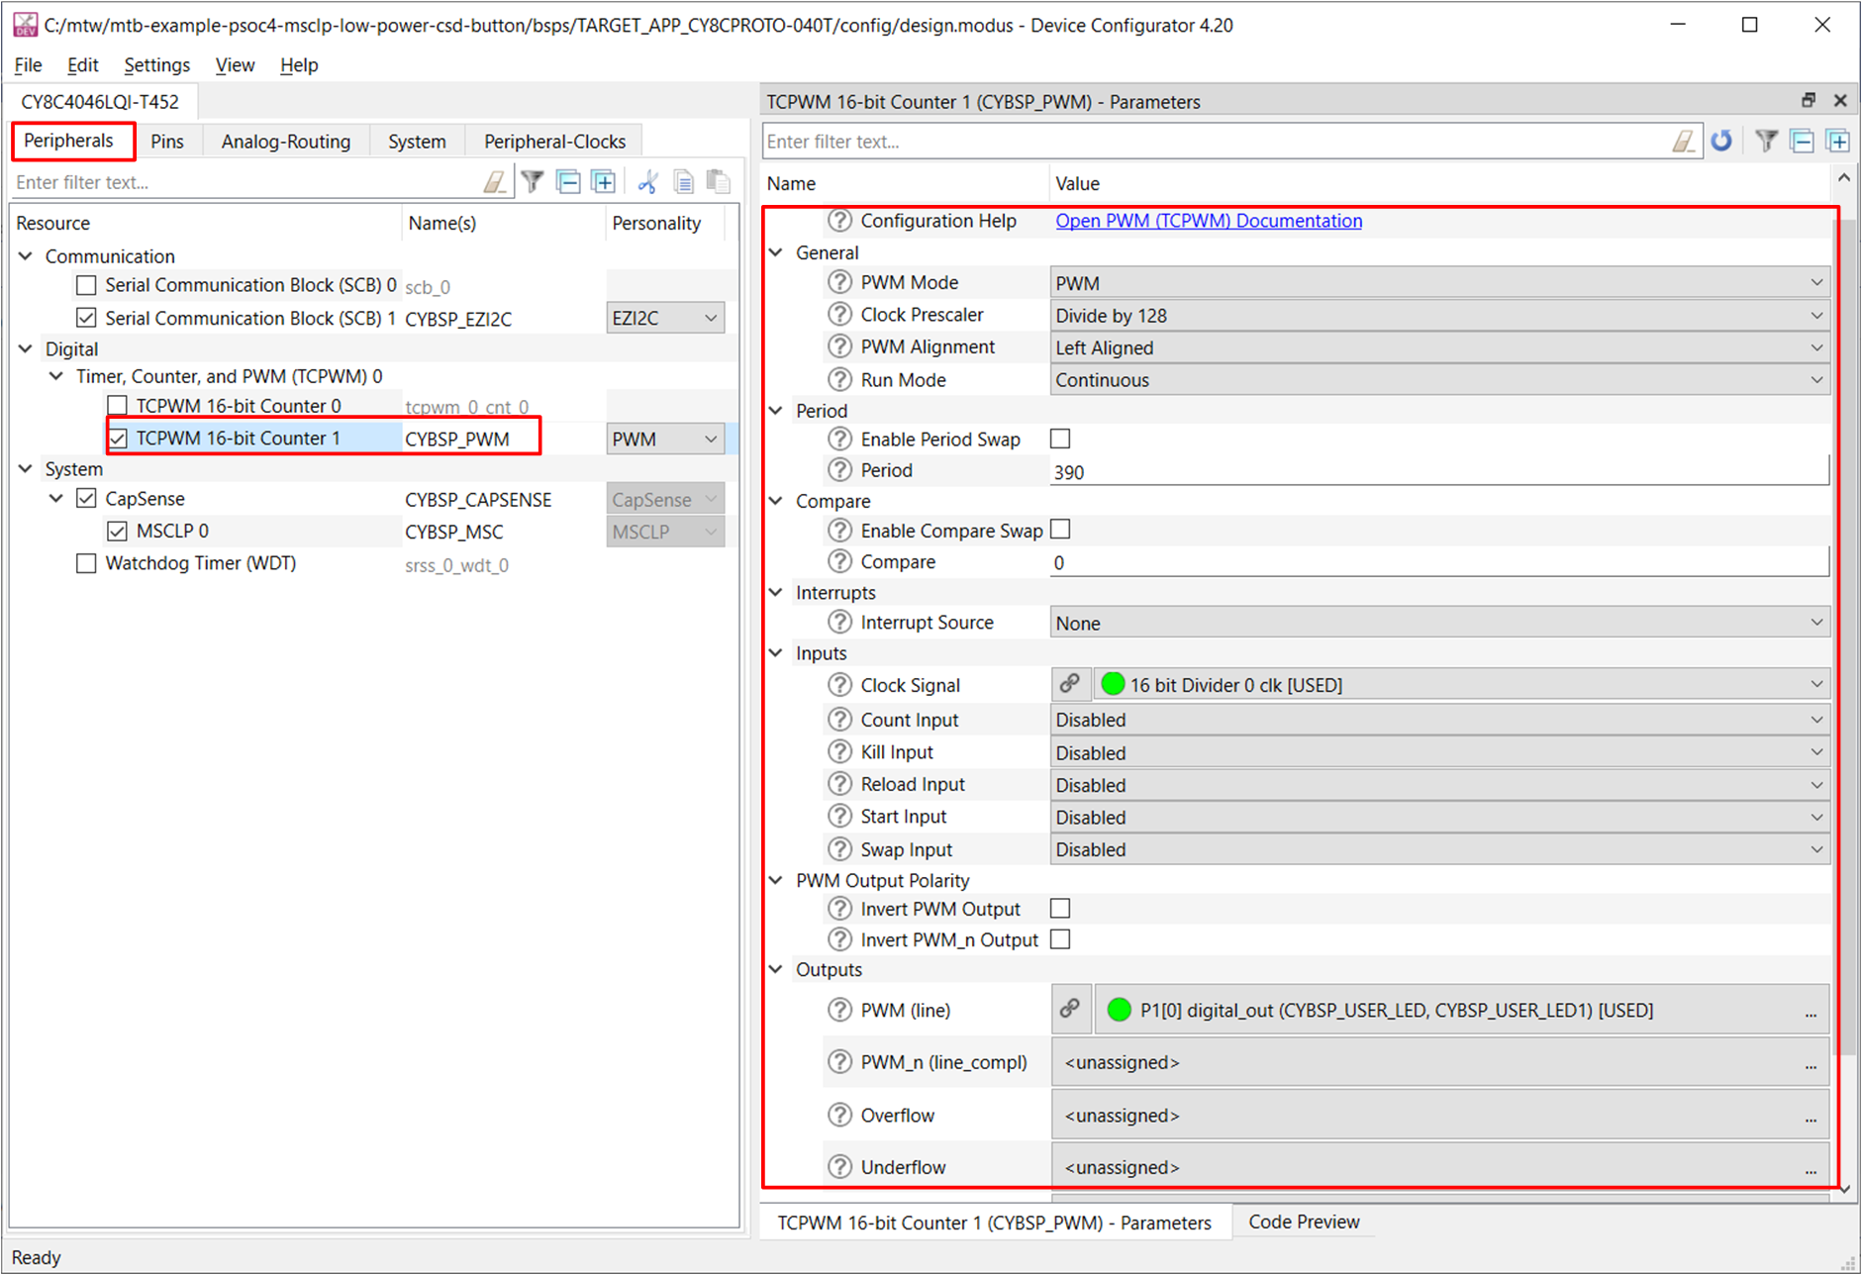Image resolution: width=1862 pixels, height=1275 pixels.
Task: Clear the left Resource filter text
Action: pos(495,182)
